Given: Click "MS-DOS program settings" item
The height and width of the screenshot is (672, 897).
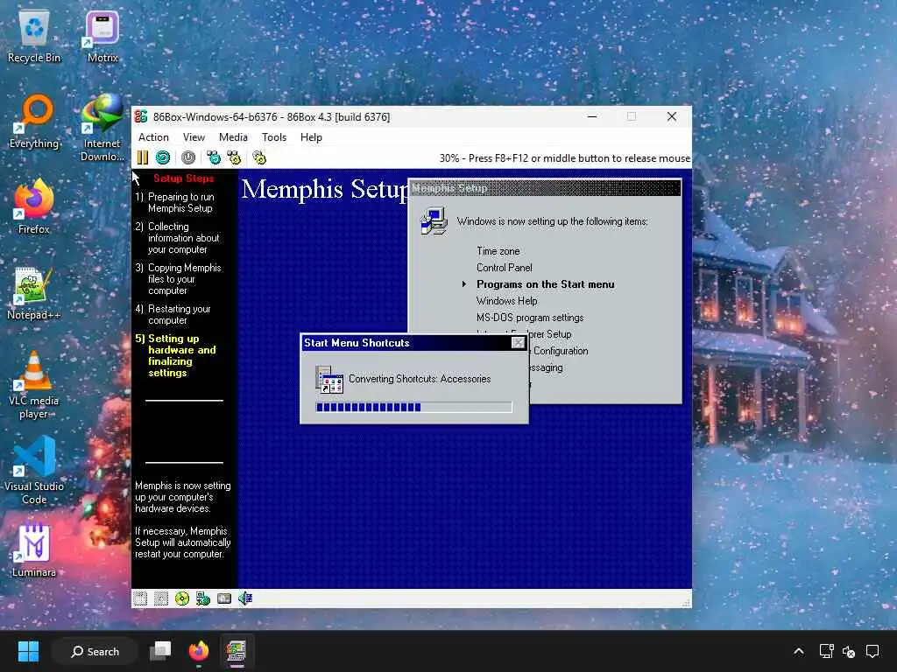Looking at the screenshot, I should point(530,318).
